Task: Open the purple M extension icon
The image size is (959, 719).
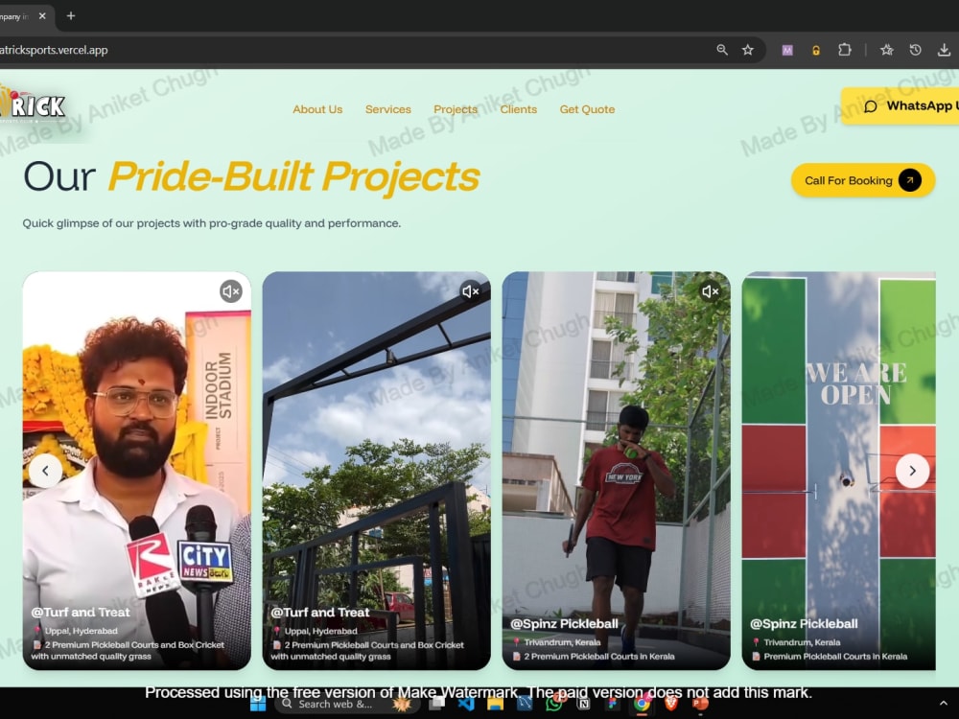Action: [787, 50]
